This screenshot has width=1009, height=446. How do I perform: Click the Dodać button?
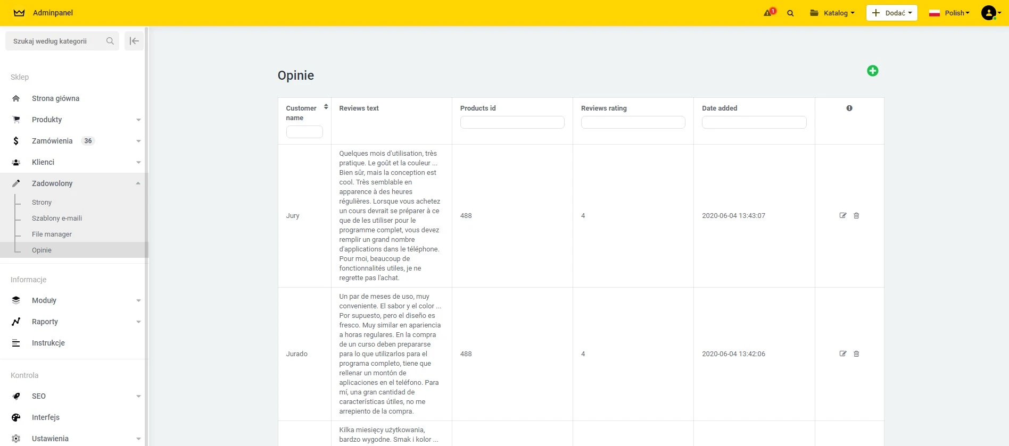click(891, 13)
